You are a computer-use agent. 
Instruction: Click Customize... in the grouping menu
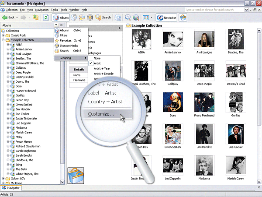pos(107,114)
